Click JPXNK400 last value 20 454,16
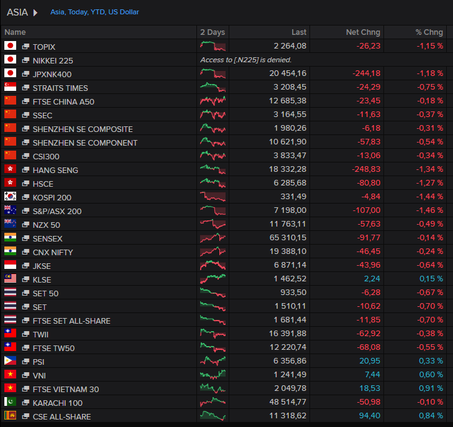This screenshot has width=453, height=427. [288, 73]
